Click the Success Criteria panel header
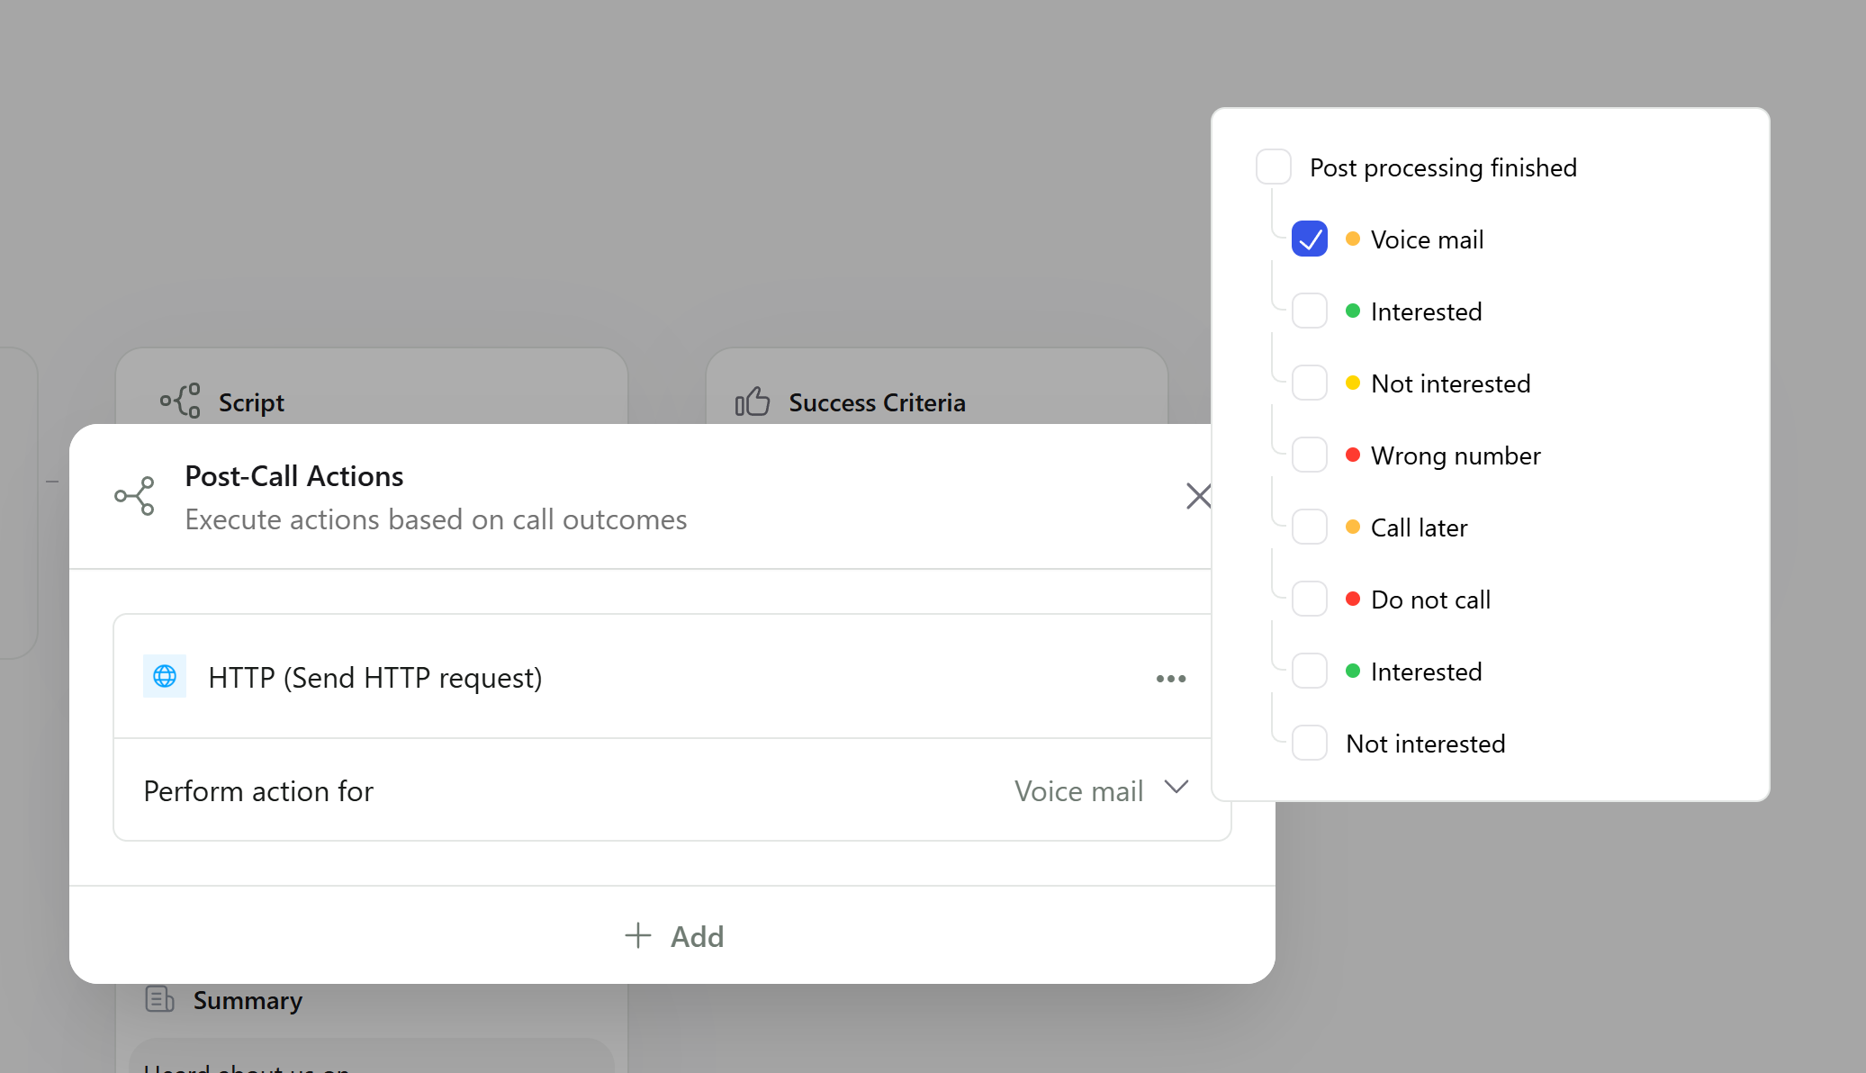The image size is (1866, 1073). [878, 401]
